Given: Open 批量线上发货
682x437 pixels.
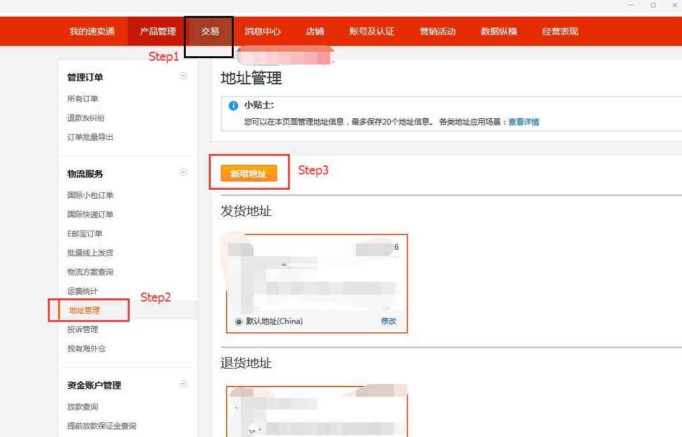Looking at the screenshot, I should point(90,253).
